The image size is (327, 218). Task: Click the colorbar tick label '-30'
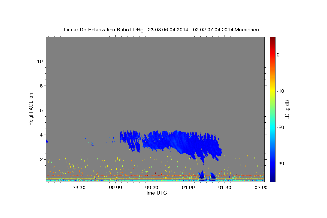click(x=281, y=163)
